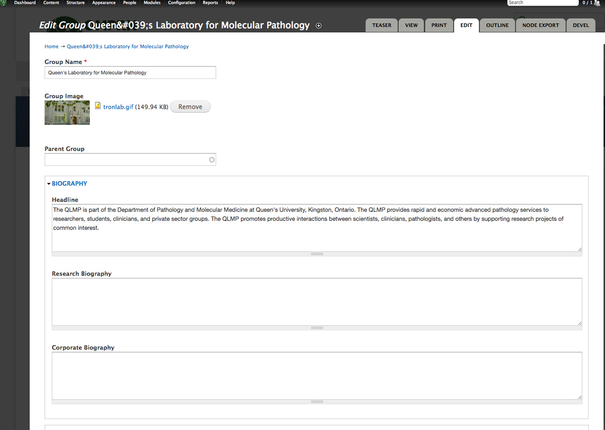The image size is (605, 430).
Task: Open the Configuration admin menu
Action: pos(181,3)
